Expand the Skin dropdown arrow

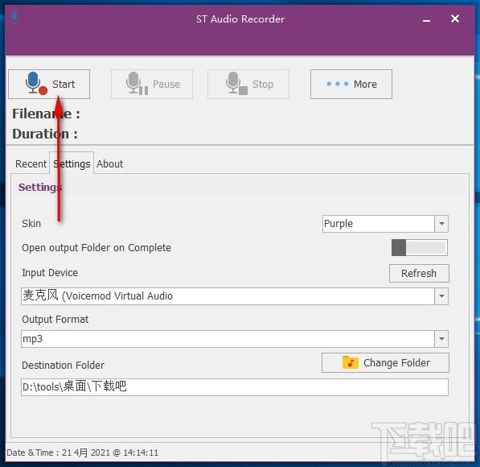coord(441,224)
